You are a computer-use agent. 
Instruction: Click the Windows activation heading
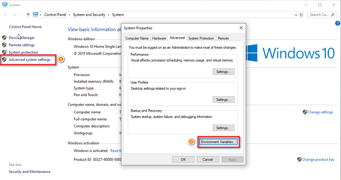tap(83, 143)
